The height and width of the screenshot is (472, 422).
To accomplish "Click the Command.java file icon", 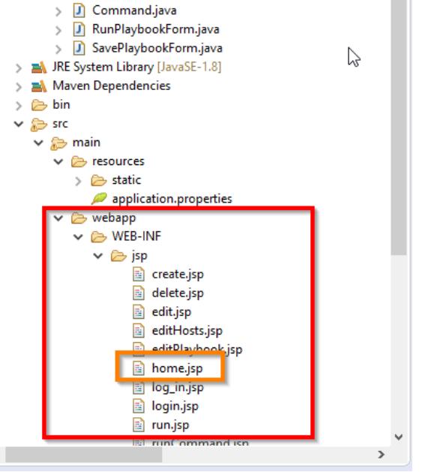I will 79,11.
